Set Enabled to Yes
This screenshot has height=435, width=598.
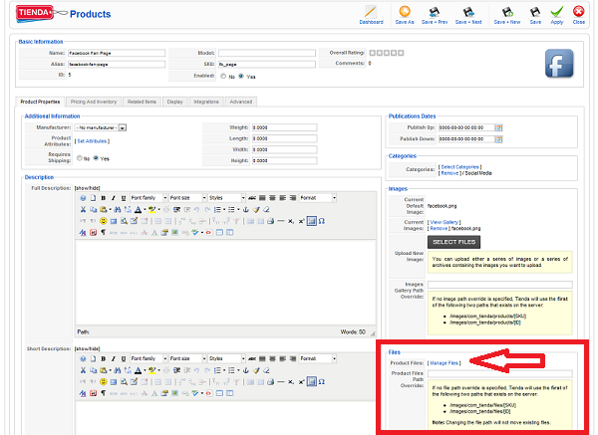point(241,77)
